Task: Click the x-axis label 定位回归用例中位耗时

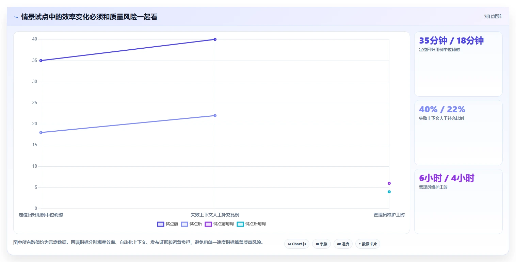Action: pyautogui.click(x=41, y=215)
